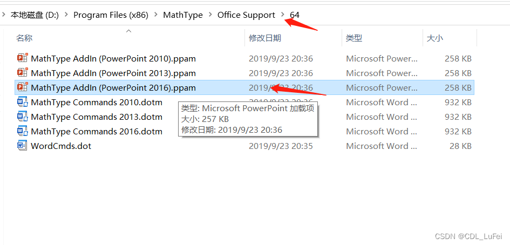Select MathType AddIn (PowerPoint 2010).ppam filename
The width and height of the screenshot is (510, 245).
point(113,59)
